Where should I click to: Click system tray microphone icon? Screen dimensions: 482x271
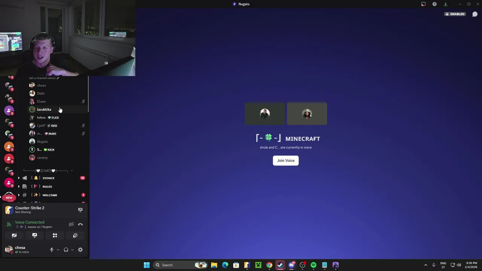[x=434, y=265]
